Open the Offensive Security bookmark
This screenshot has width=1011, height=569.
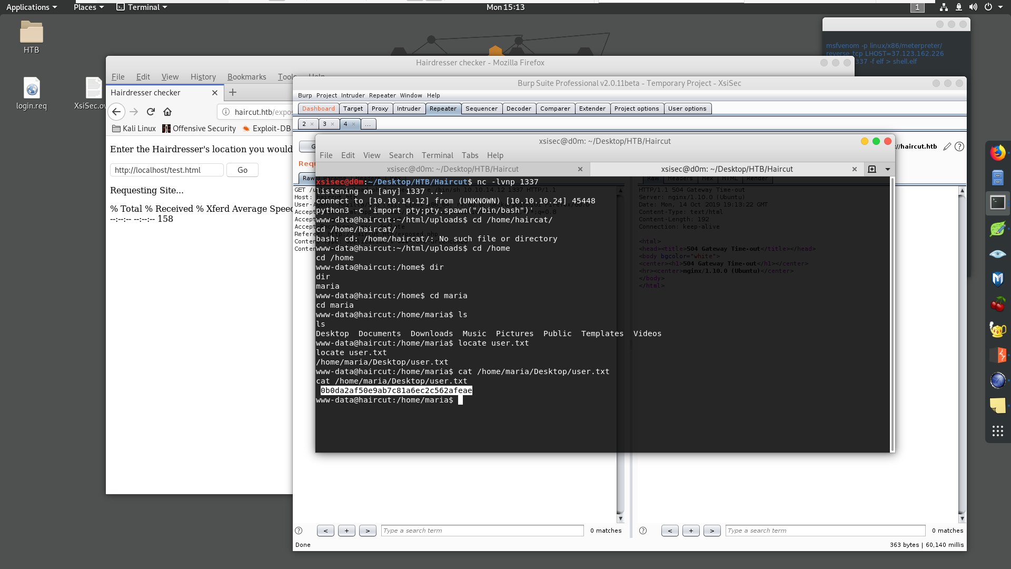[199, 129]
